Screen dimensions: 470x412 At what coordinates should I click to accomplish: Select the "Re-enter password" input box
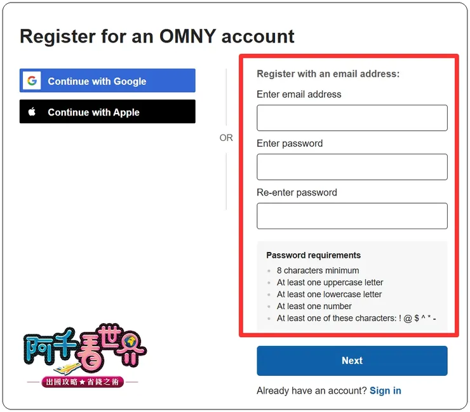(352, 216)
